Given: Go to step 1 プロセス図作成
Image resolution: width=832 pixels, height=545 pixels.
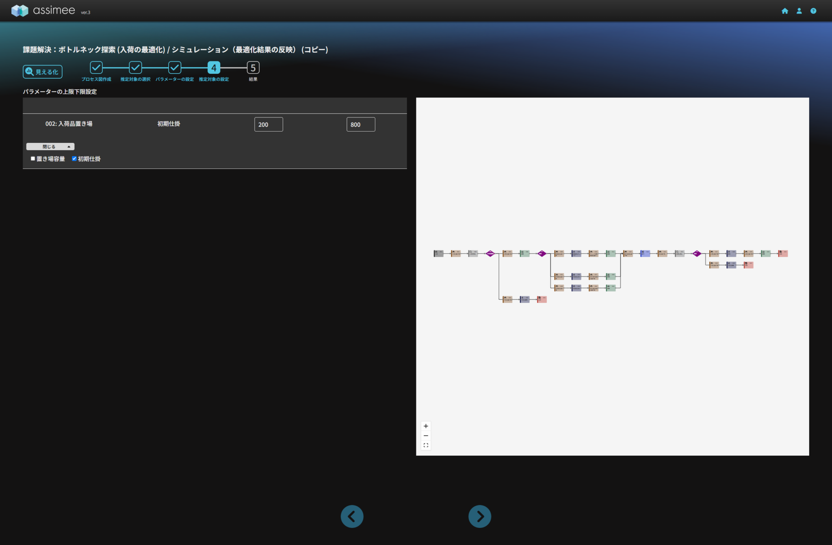Looking at the screenshot, I should pyautogui.click(x=96, y=67).
